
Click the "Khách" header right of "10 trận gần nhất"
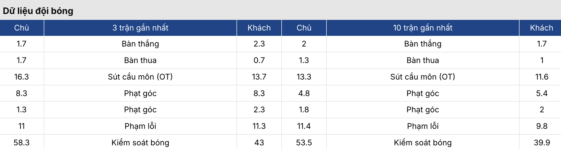[541, 28]
